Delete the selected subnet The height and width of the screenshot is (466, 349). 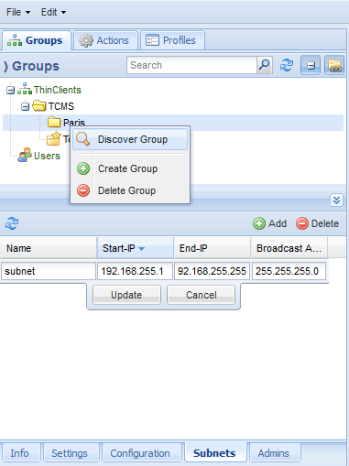(317, 223)
